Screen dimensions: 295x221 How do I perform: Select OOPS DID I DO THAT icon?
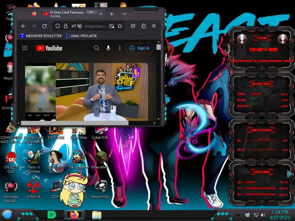pyautogui.click(x=56, y=162)
